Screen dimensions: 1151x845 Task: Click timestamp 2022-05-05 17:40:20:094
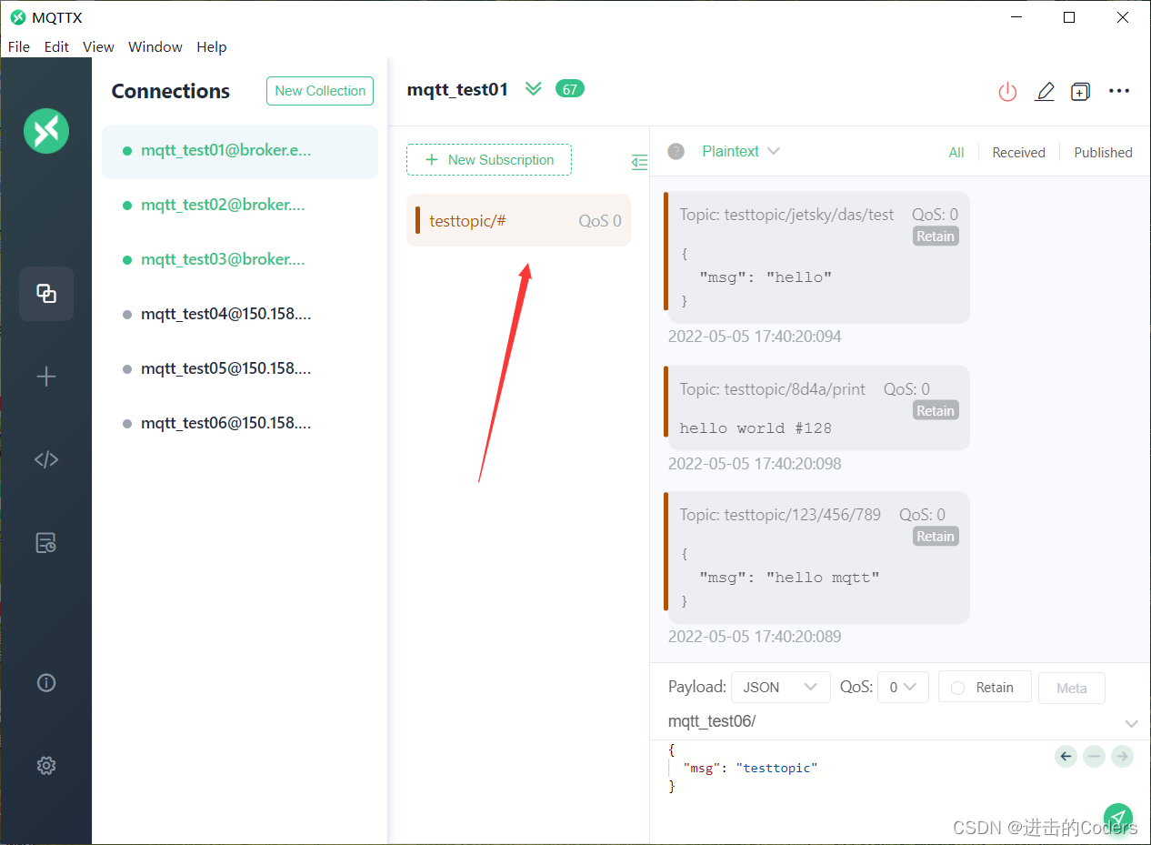(755, 337)
